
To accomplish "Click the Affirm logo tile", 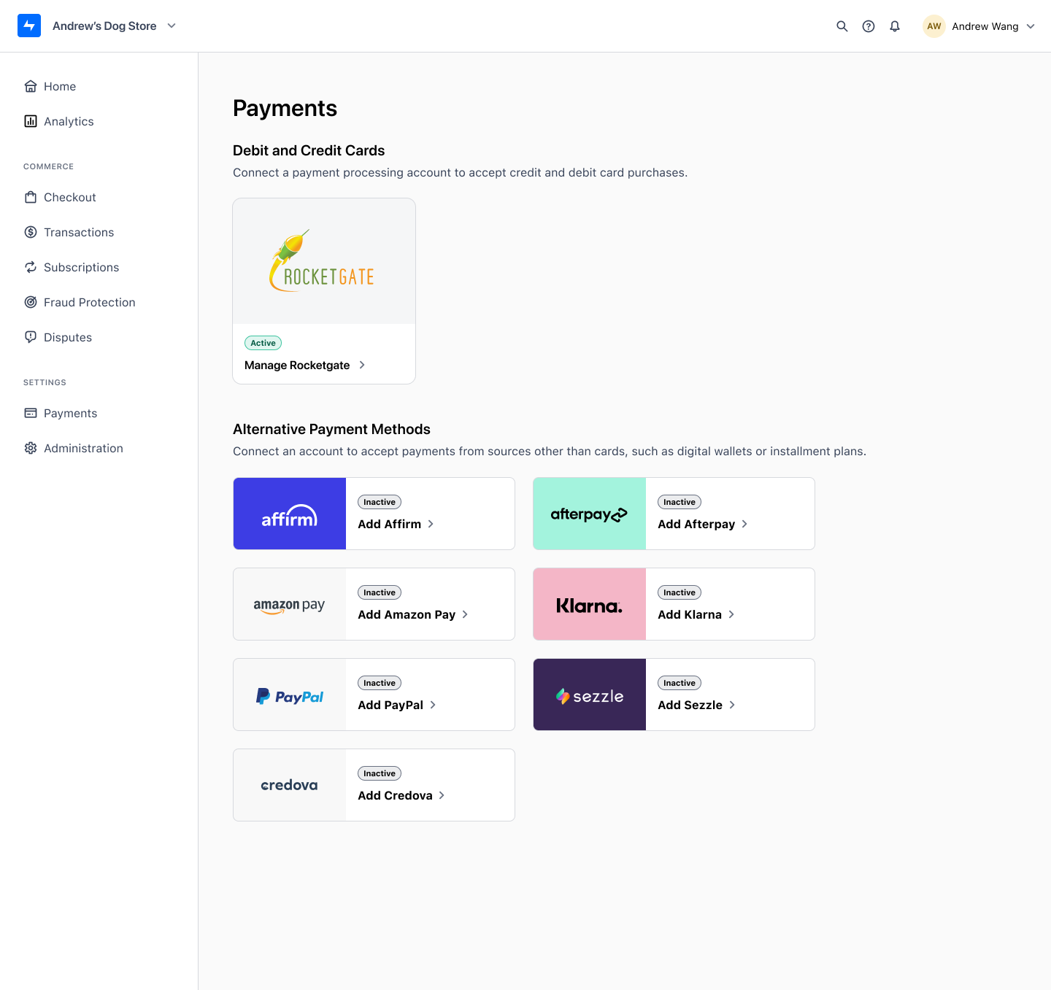I will (290, 514).
